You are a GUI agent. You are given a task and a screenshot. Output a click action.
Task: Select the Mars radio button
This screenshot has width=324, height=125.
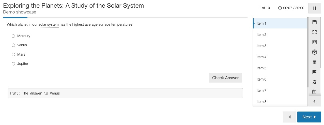click(x=13, y=55)
